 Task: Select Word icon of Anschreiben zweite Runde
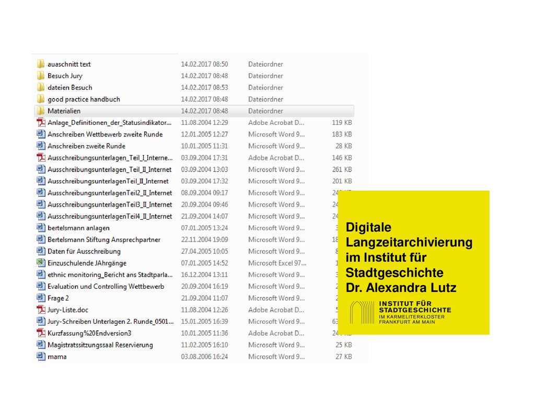click(41, 146)
